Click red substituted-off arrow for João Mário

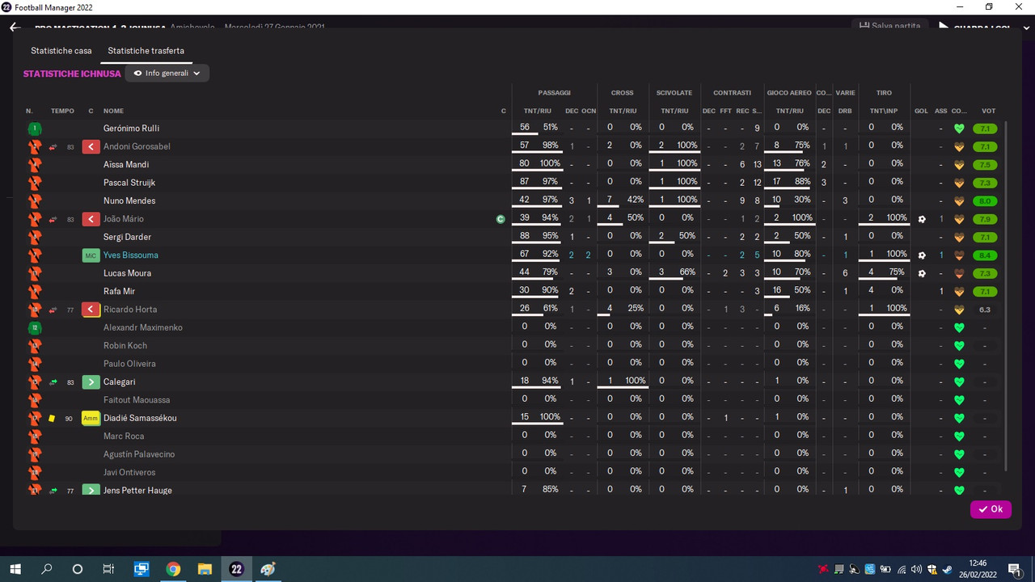(x=91, y=219)
